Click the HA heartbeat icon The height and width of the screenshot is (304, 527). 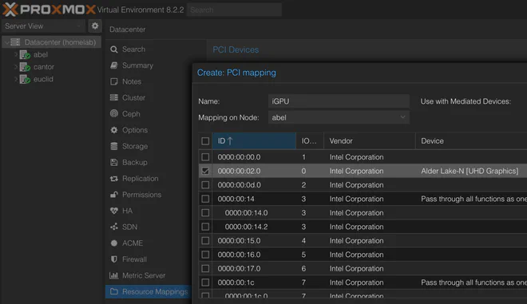tap(114, 211)
